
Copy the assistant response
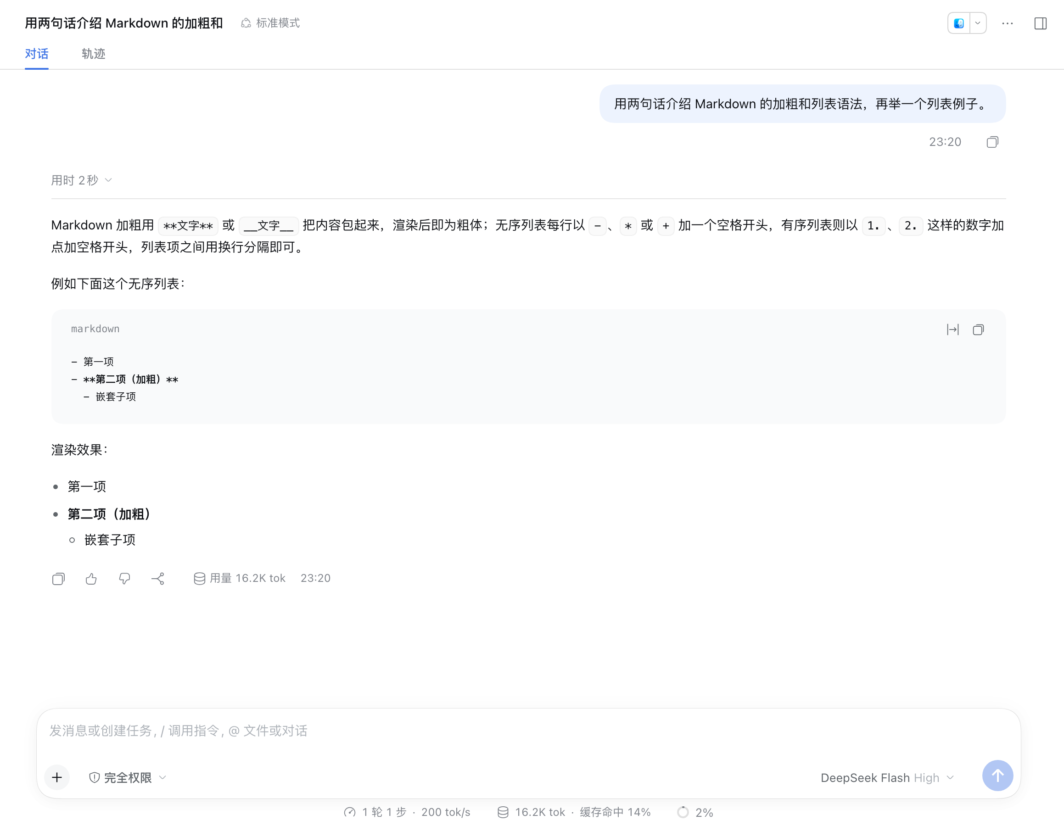(58, 579)
